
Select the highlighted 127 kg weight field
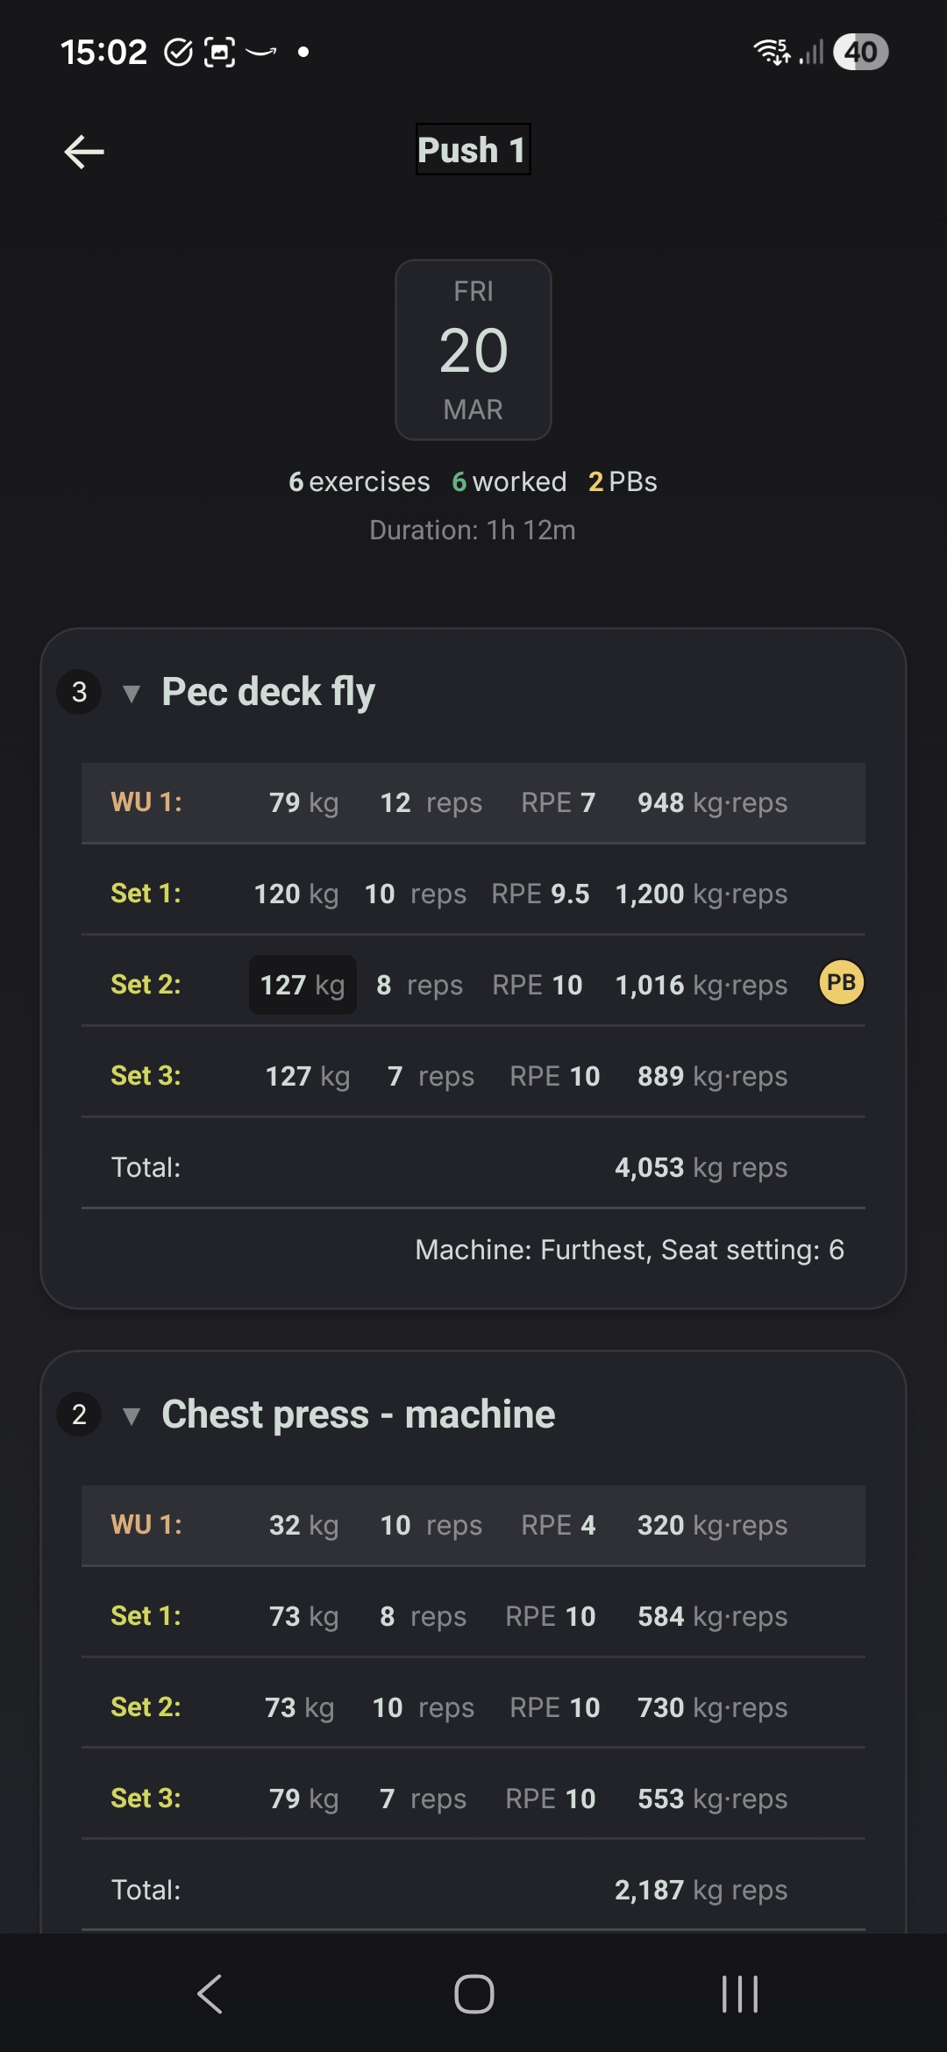point(302,984)
